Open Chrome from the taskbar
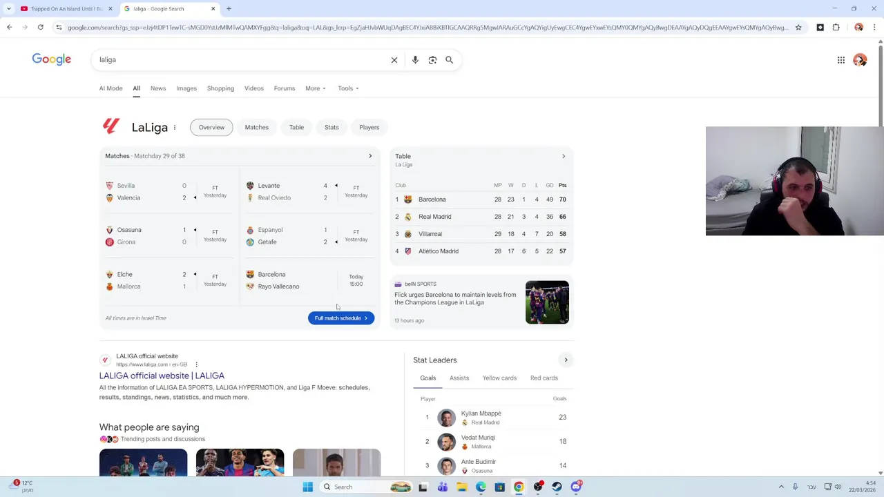 pyautogui.click(x=519, y=487)
